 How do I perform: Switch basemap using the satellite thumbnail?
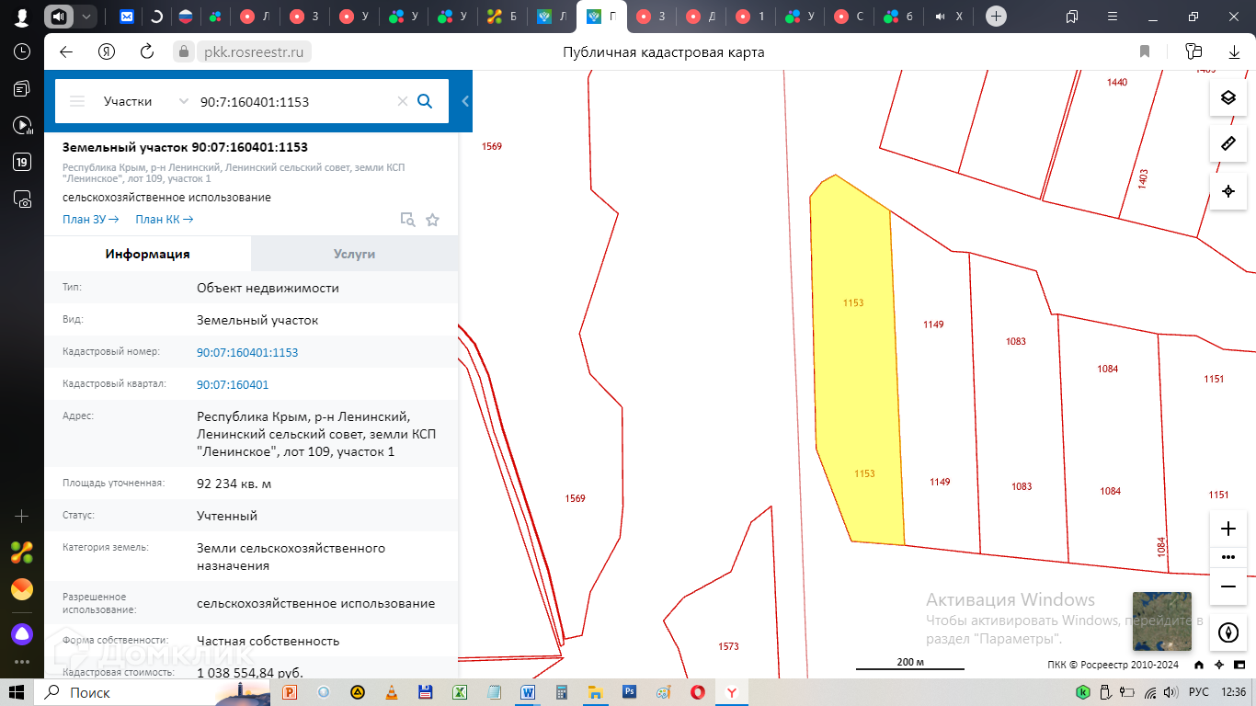pyautogui.click(x=1161, y=621)
